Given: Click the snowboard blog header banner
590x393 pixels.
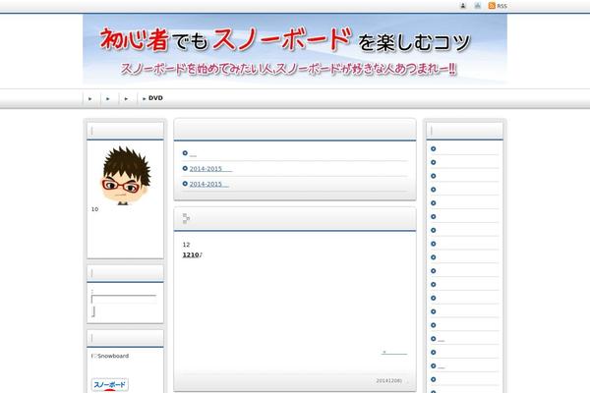Looking at the screenshot, I should coord(295,49).
